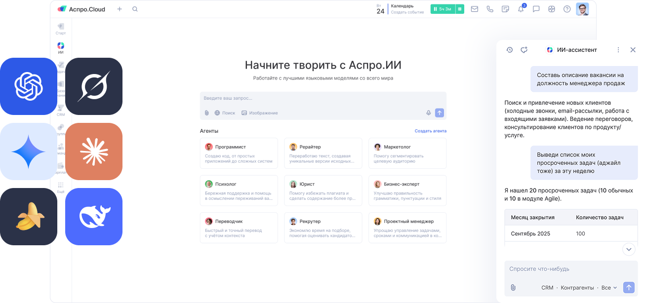Open mail envelope icon
646x303 pixels.
(474, 9)
